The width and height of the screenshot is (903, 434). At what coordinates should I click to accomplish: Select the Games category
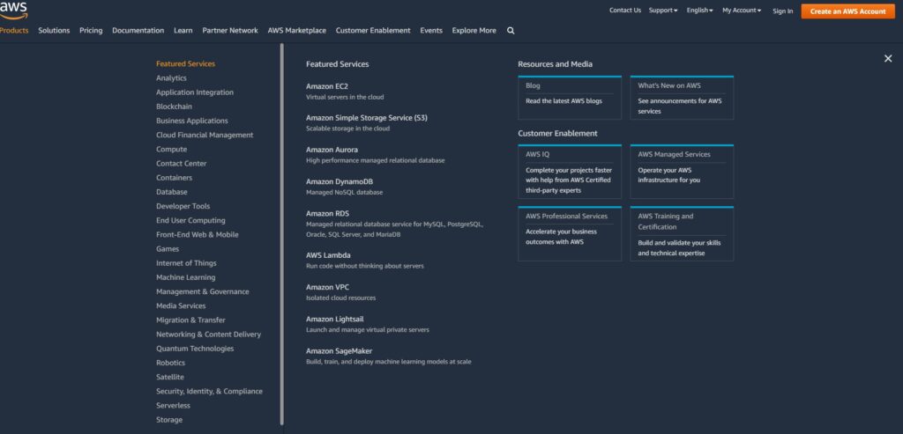(x=168, y=249)
